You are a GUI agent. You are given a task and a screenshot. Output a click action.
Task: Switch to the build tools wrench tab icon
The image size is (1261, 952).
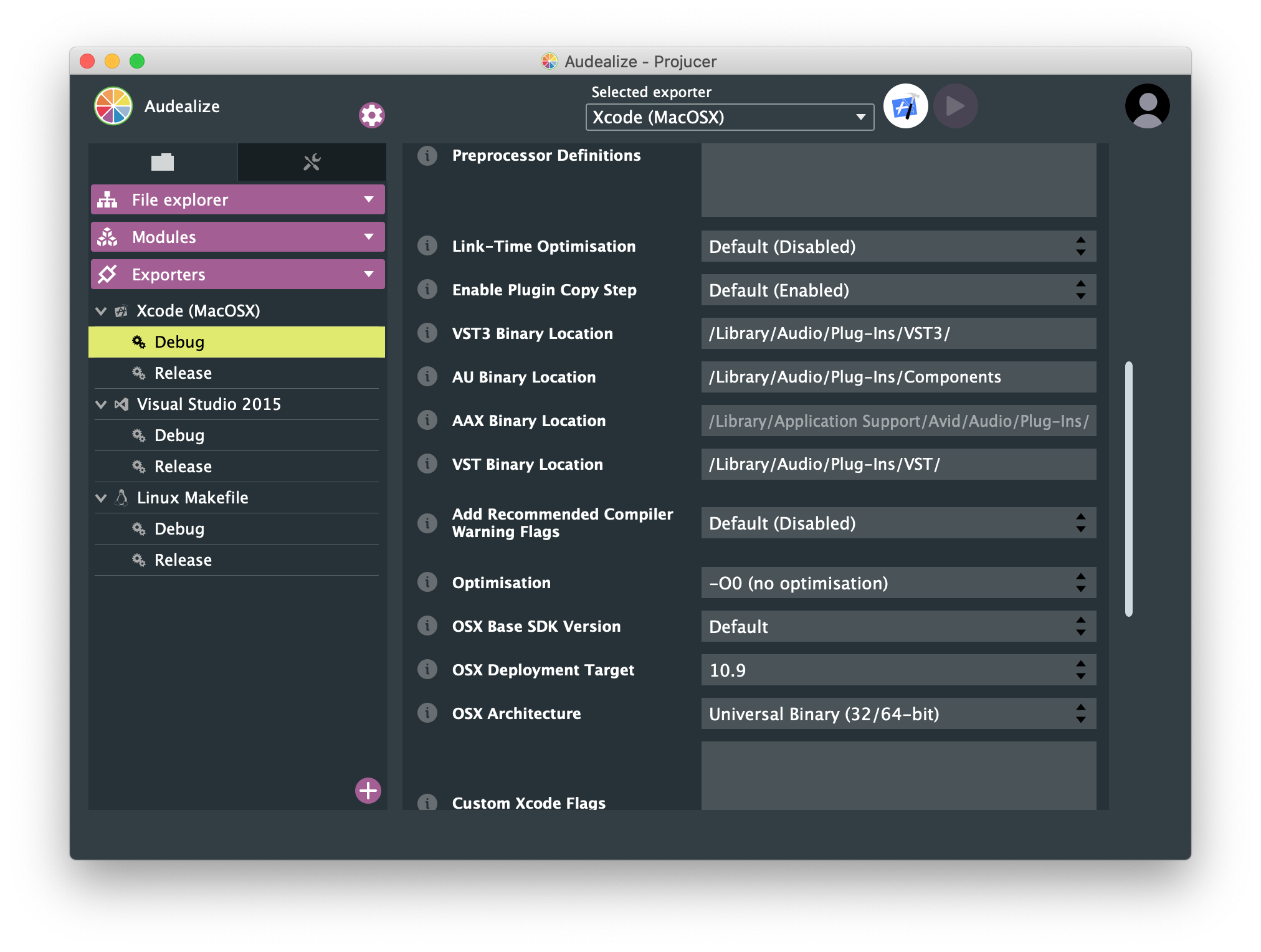(311, 161)
